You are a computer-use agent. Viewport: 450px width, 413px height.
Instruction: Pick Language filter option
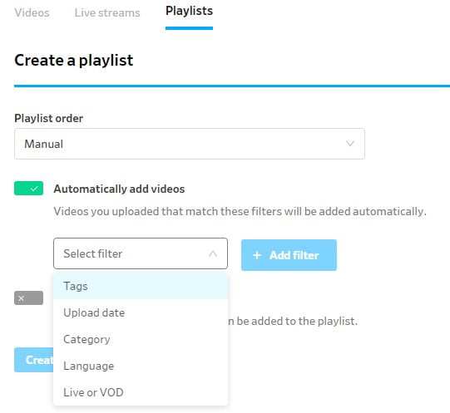[x=141, y=366]
